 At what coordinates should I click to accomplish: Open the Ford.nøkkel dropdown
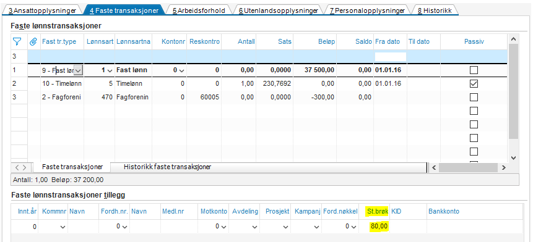point(353,227)
